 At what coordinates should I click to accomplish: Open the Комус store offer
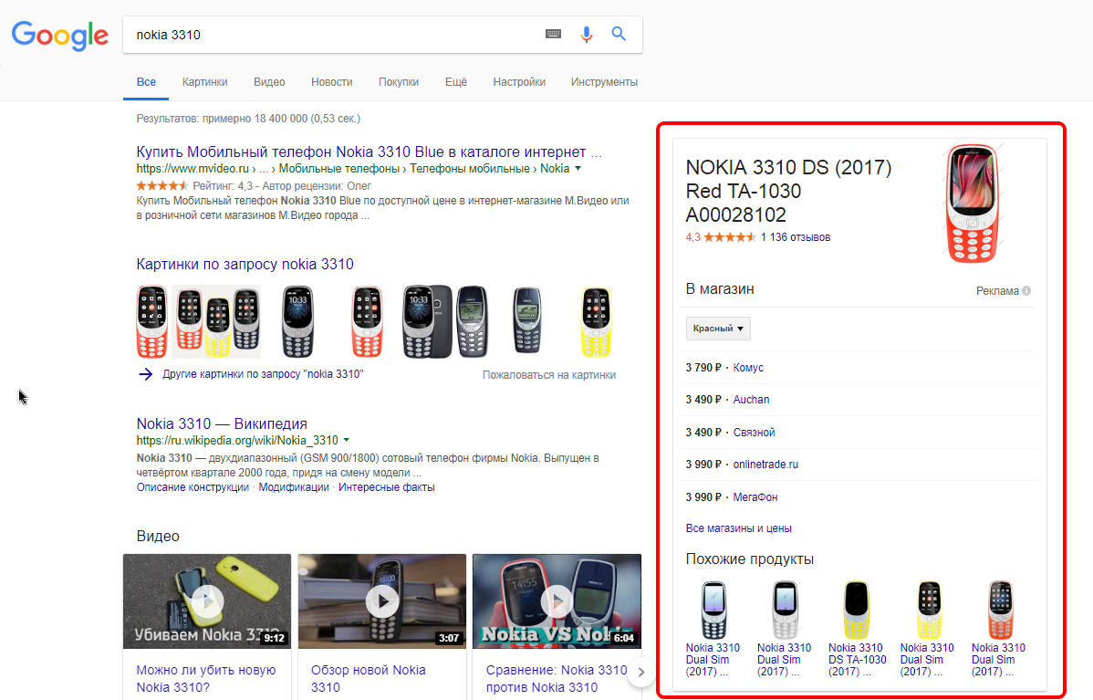coord(748,368)
